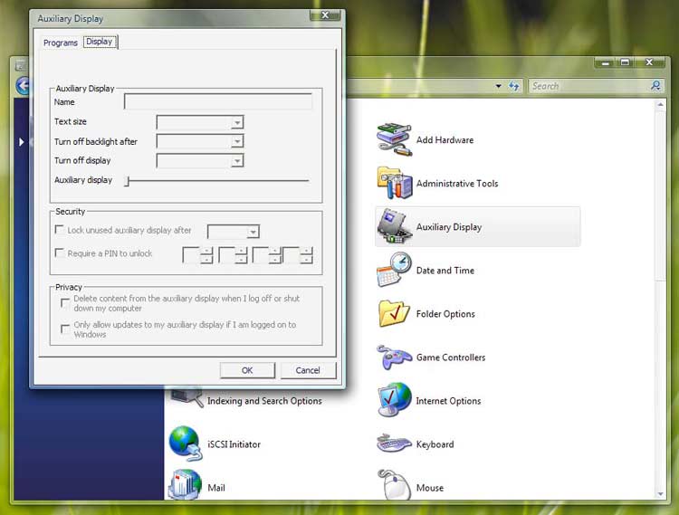679x515 pixels.
Task: Open the iSCSI Initiator icon
Action: point(186,443)
